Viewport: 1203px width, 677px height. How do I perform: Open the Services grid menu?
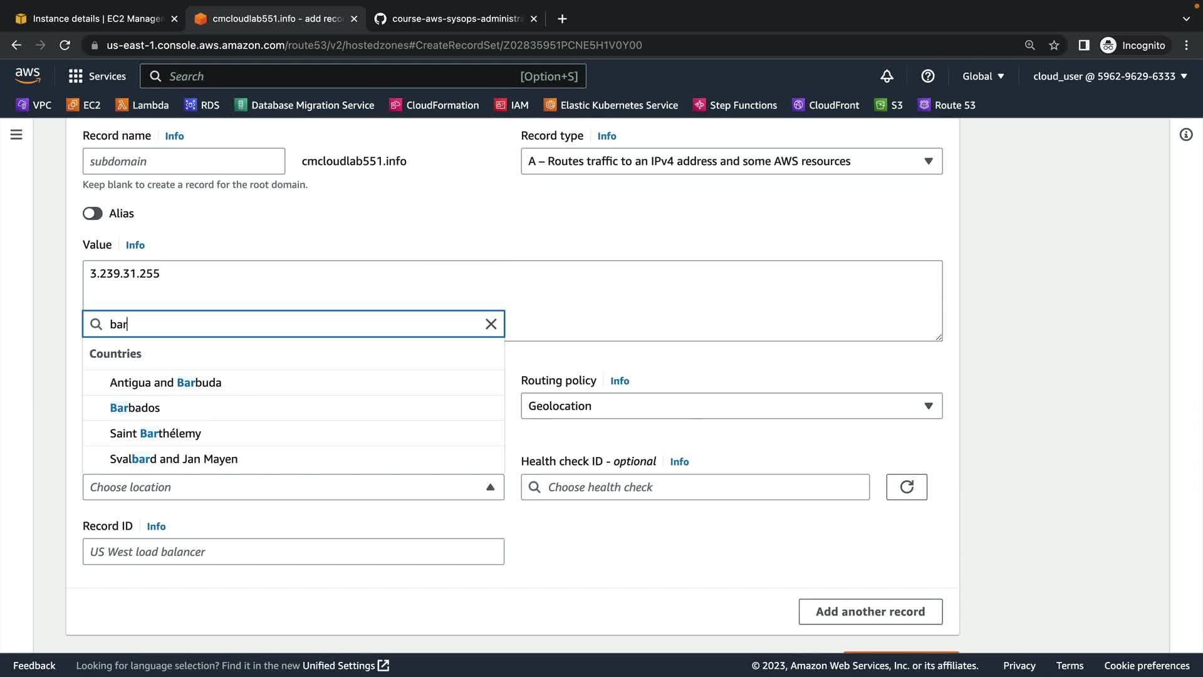coord(97,76)
